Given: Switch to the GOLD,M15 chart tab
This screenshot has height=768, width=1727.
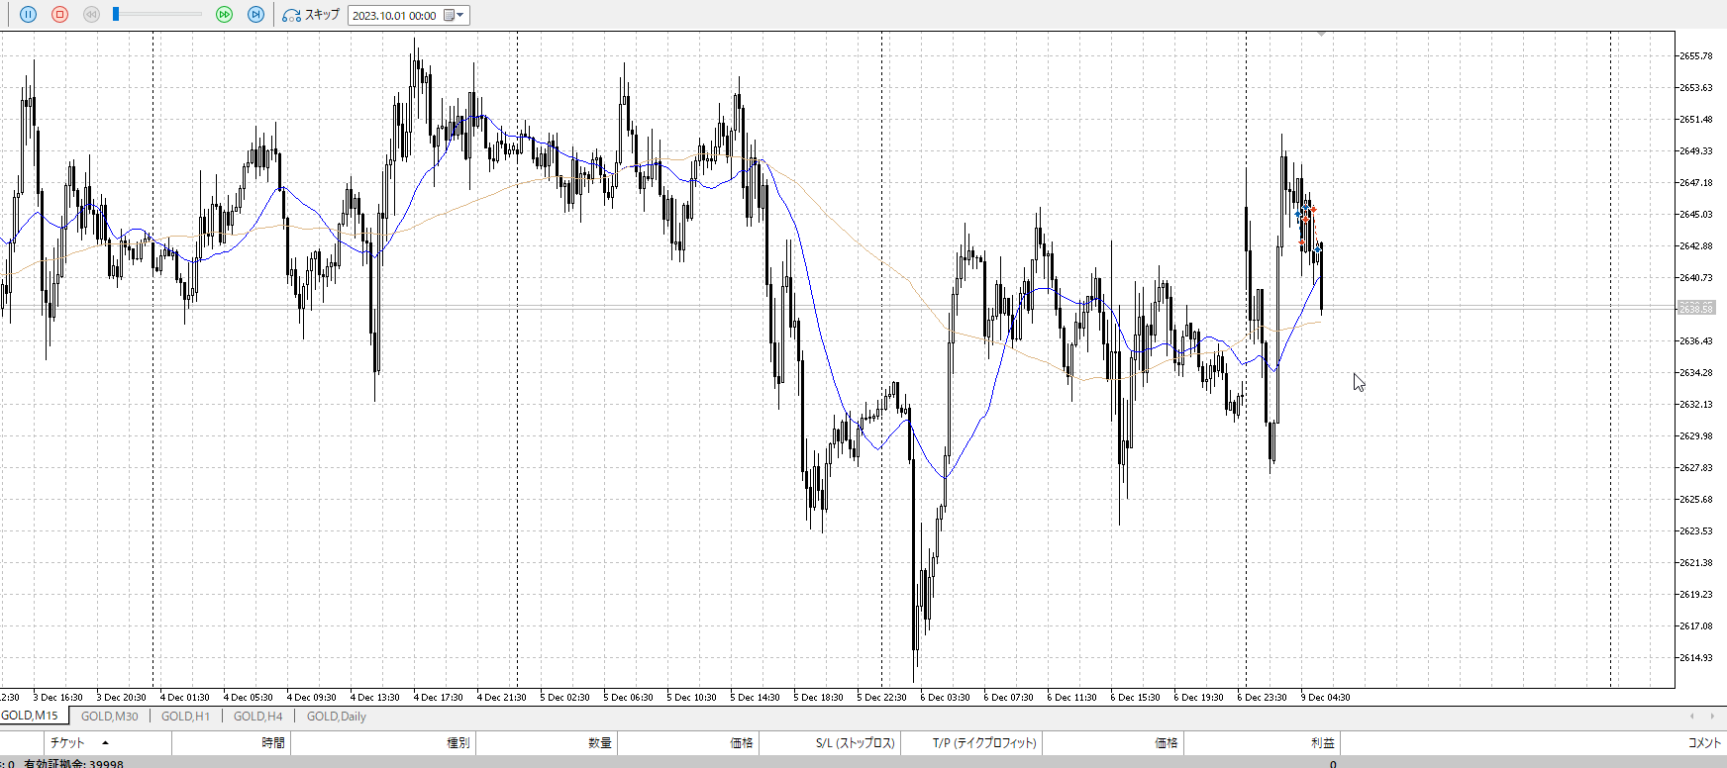Looking at the screenshot, I should point(30,716).
